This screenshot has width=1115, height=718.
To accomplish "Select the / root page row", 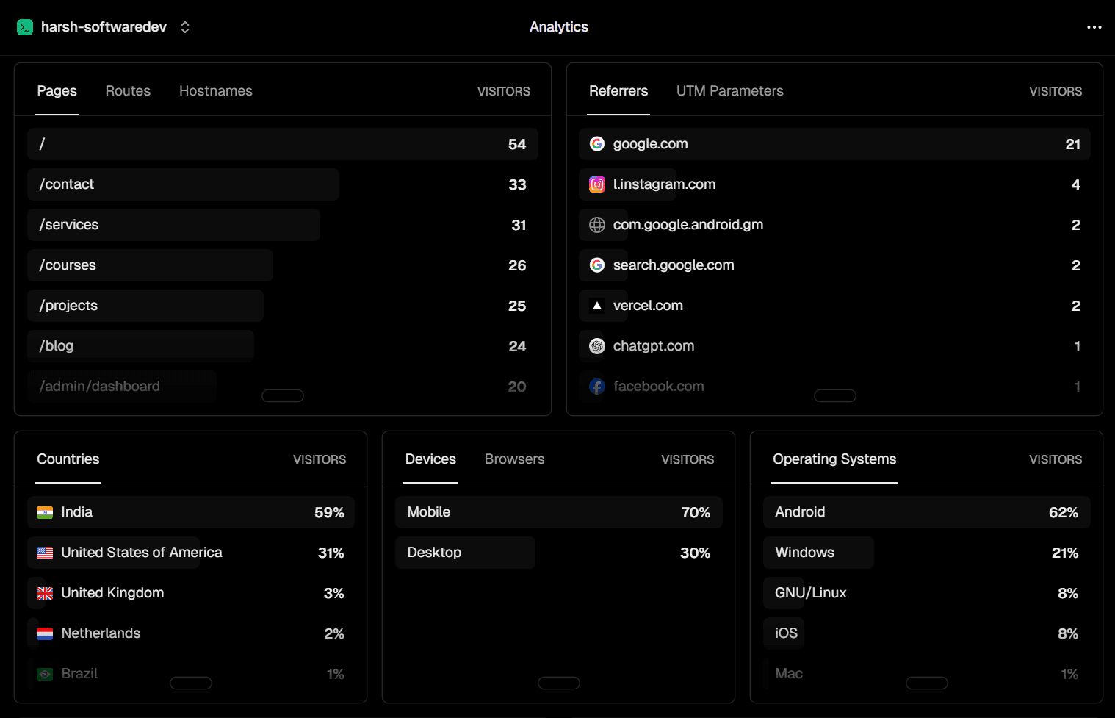I will [x=283, y=144].
